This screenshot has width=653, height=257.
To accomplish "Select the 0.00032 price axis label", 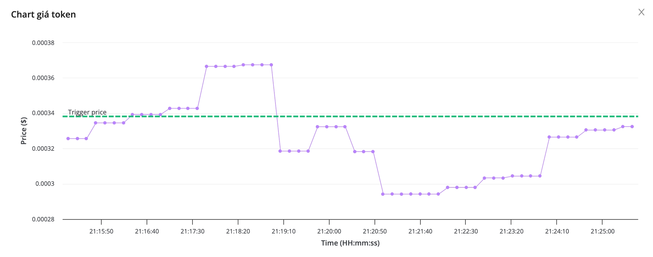I will coord(43,149).
